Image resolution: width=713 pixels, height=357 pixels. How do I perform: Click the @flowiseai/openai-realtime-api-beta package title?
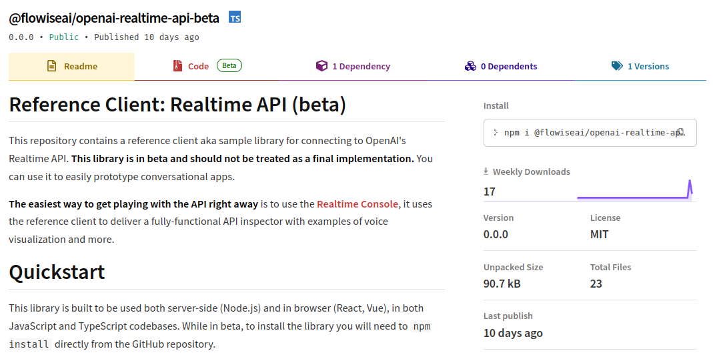[x=114, y=18]
